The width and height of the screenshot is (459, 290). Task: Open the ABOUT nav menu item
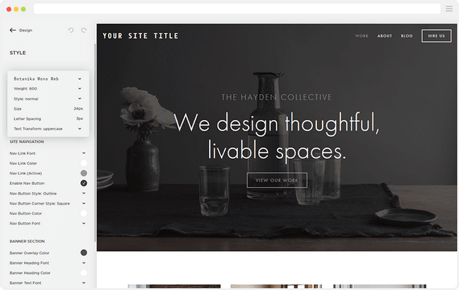(x=385, y=36)
